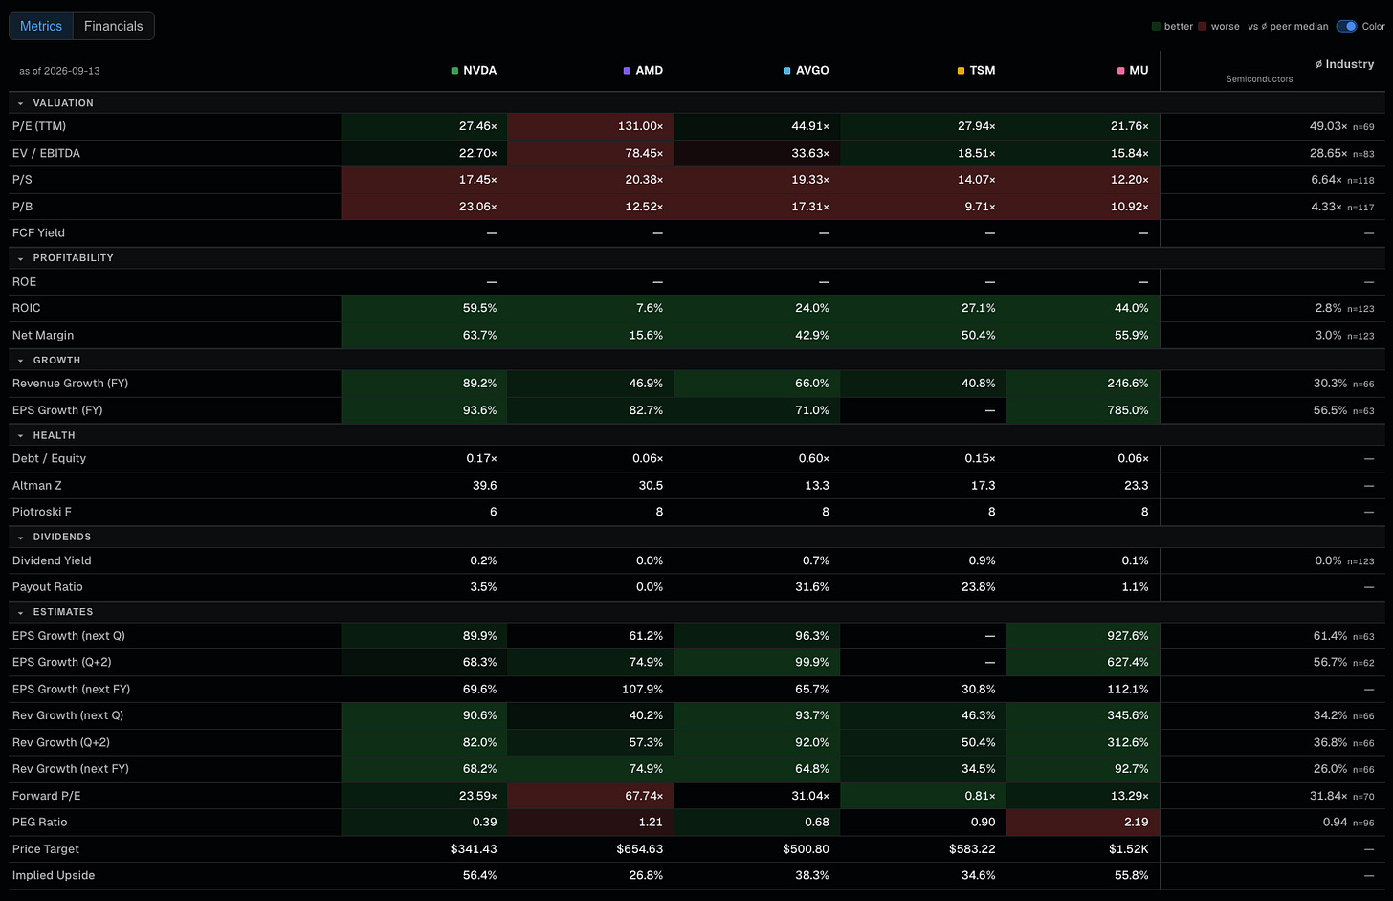Click NVDA's Price Target value $341.43
This screenshot has height=901, width=1393.
point(474,849)
